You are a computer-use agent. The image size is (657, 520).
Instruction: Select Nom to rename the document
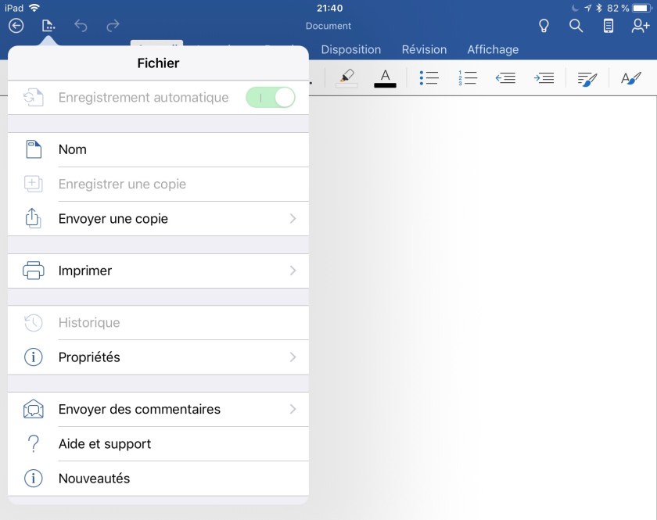click(73, 149)
